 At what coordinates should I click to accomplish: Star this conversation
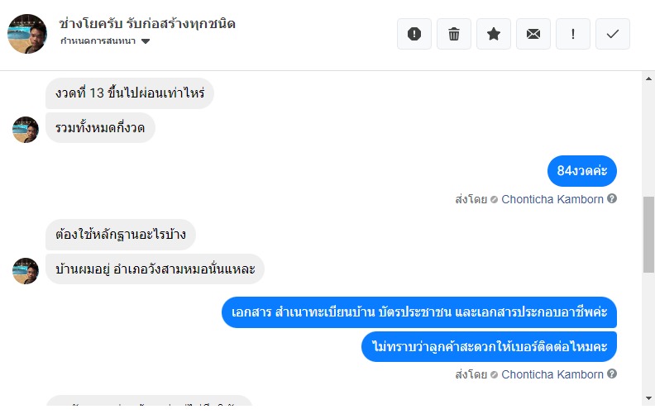click(x=494, y=34)
